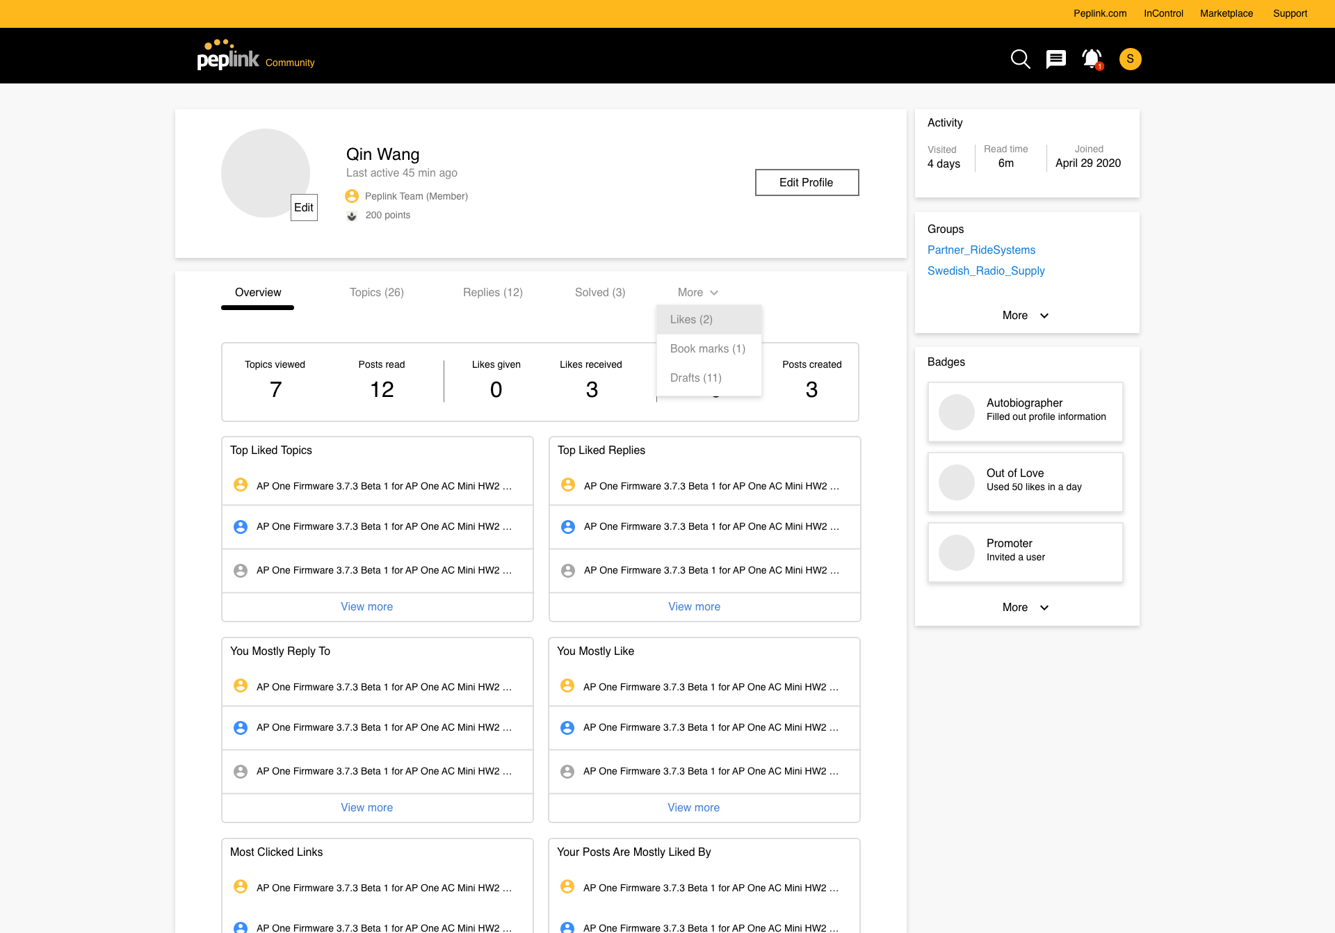Open the yellow S user avatar menu

1130,59
